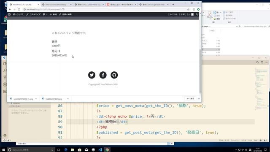Switch to the tab with red favicon
Image resolution: width=270 pixels, height=152 pixels.
point(121,5)
